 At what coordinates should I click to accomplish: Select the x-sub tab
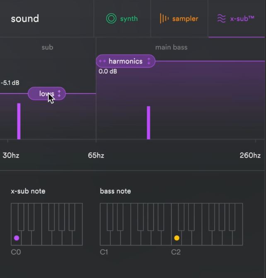pos(237,19)
